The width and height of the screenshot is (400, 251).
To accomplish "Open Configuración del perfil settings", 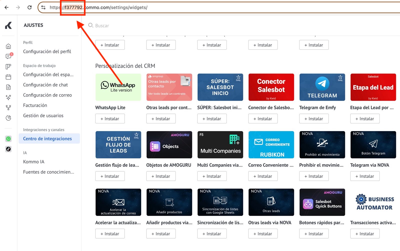I will point(47,51).
